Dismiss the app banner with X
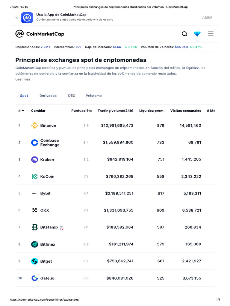The height and width of the screenshot is (306, 230). click(17, 18)
